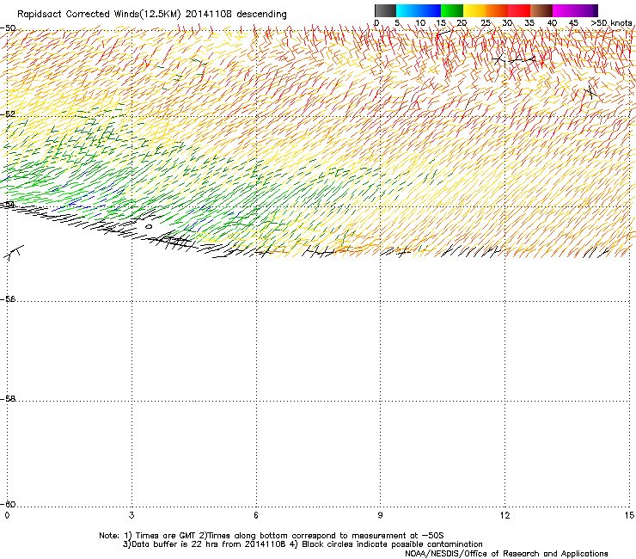Click the '3' longitude axis label
Screen dimensions: 636x559
[131, 515]
